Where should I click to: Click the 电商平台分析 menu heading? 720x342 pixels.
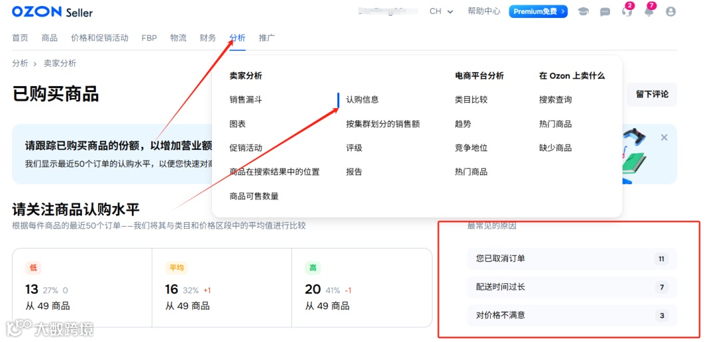[479, 76]
